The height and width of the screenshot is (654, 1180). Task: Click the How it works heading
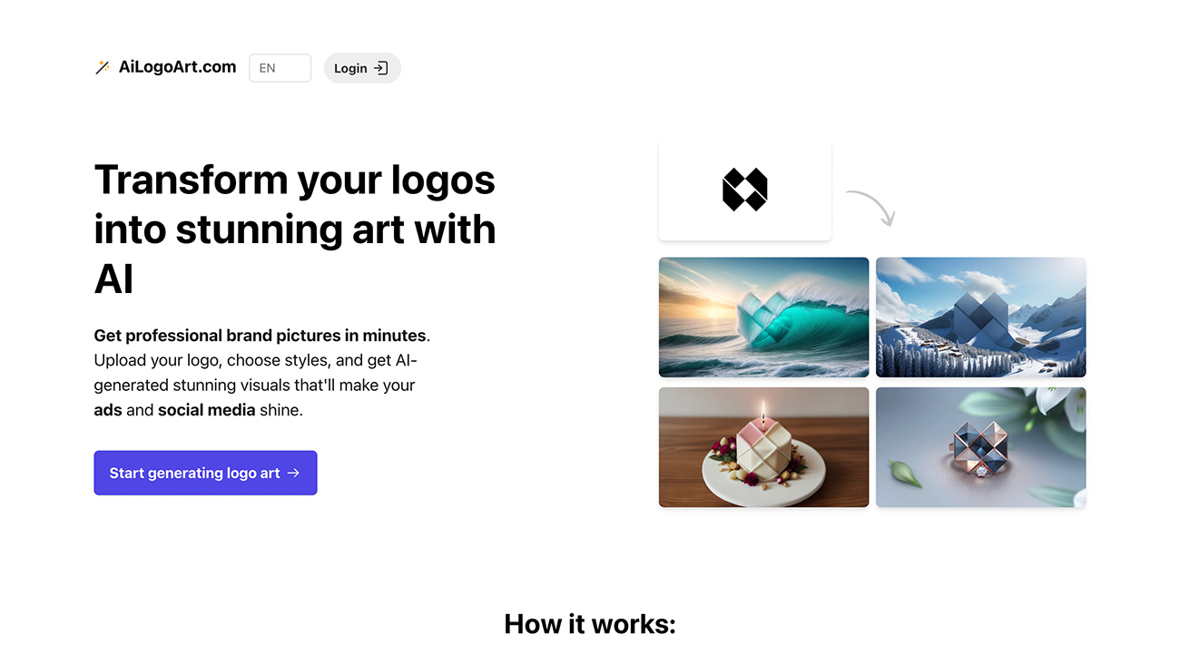pos(590,624)
